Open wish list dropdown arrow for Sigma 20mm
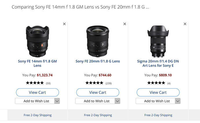The width and height of the screenshot is (200, 123). click(x=178, y=101)
